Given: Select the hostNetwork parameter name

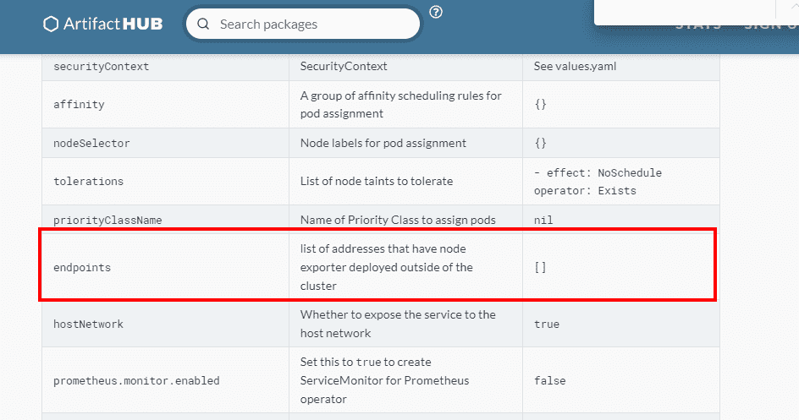Looking at the screenshot, I should click(x=89, y=324).
